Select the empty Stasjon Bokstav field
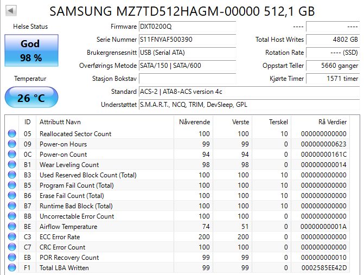 click(x=187, y=79)
